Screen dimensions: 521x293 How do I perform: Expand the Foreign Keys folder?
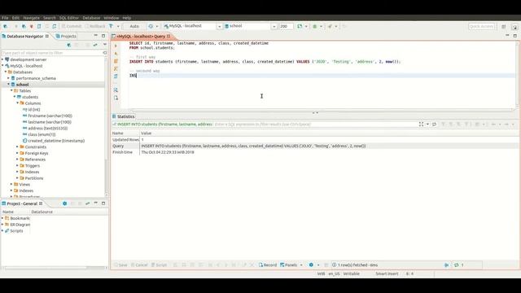pos(17,153)
